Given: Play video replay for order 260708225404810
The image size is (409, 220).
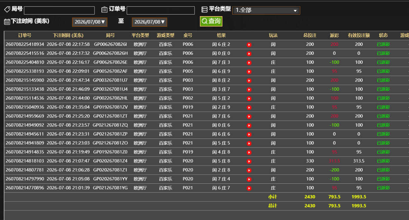Looking at the screenshot, I should coord(249,62).
